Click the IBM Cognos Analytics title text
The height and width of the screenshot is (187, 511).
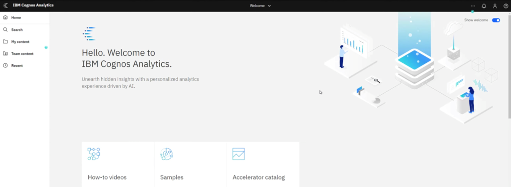(x=33, y=5)
